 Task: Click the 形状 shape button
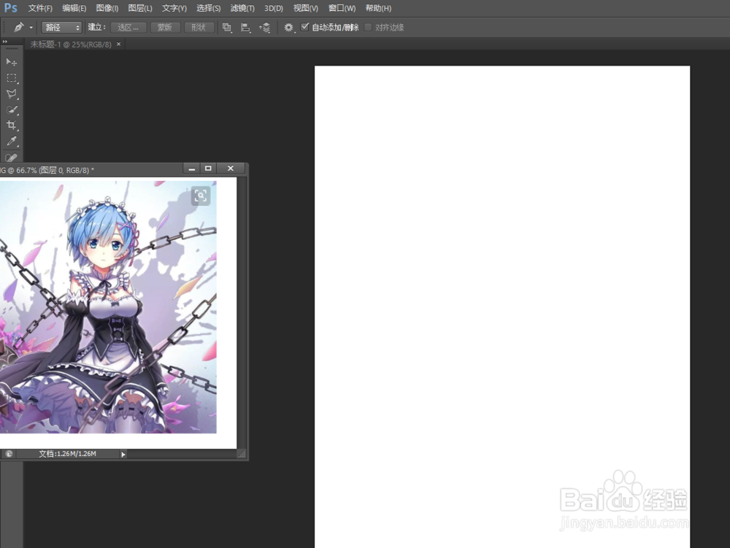pos(199,28)
